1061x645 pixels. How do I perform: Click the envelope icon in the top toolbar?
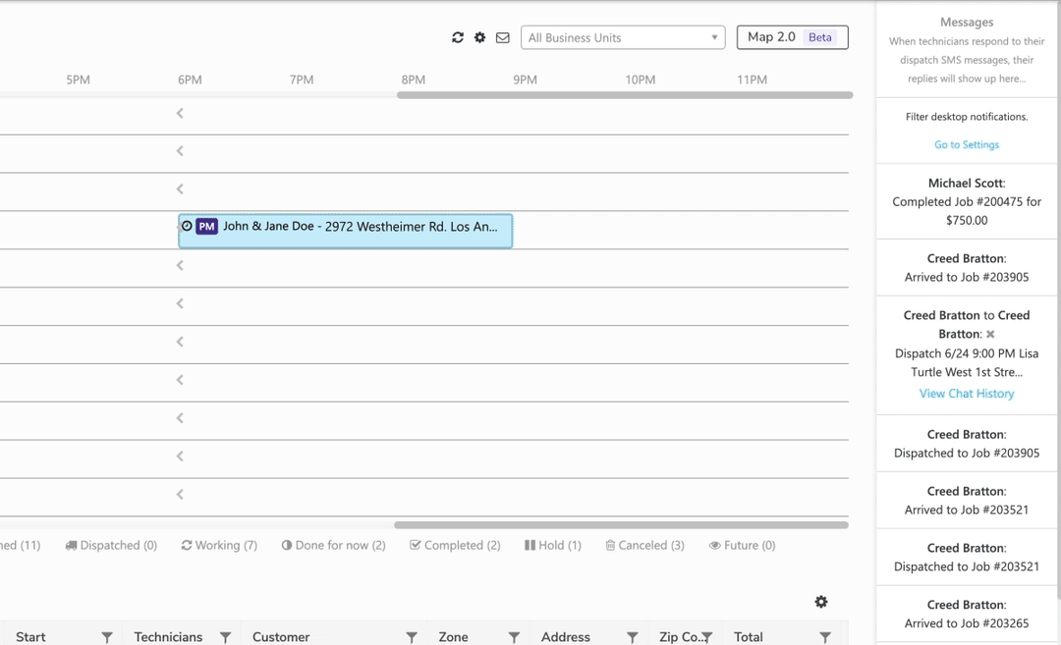[503, 38]
